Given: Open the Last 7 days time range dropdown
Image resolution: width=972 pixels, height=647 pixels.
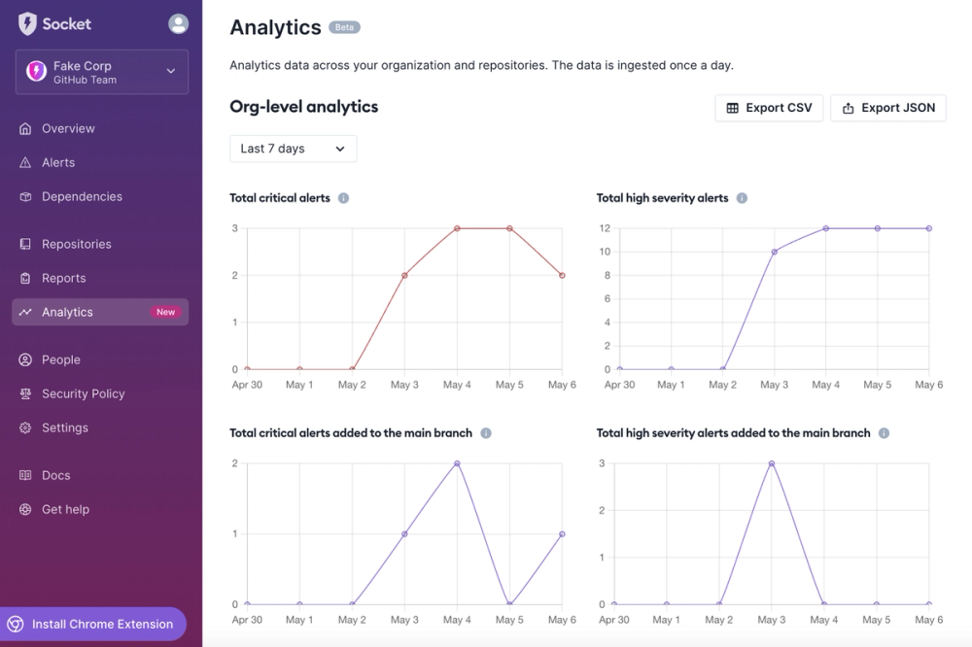Looking at the screenshot, I should (293, 149).
